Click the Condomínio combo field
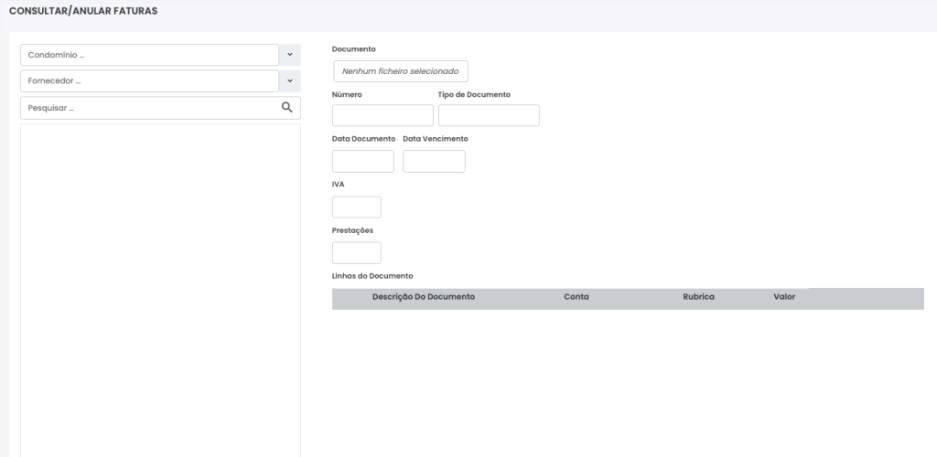 [149, 55]
